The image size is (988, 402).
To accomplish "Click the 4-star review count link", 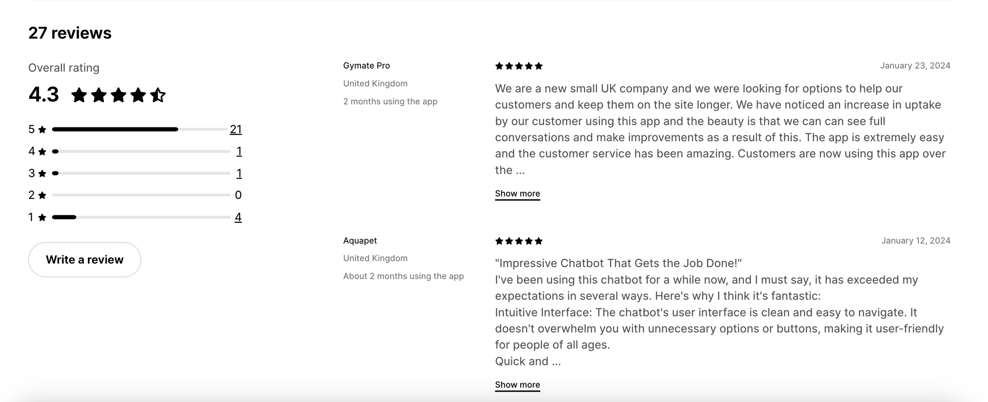I will point(239,151).
